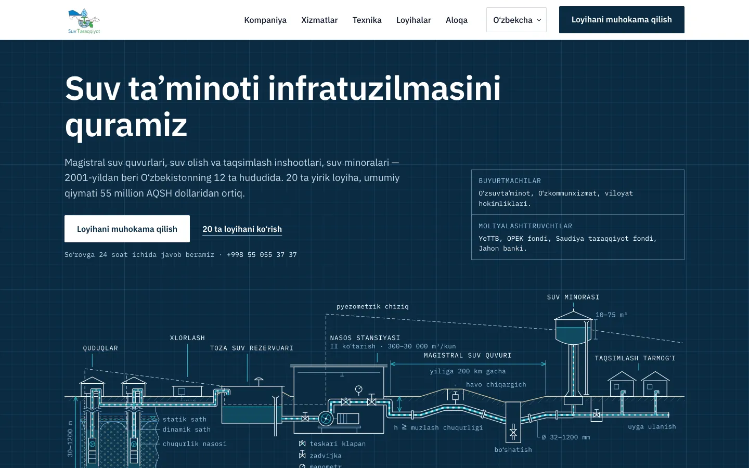Click the uyga ulanish annotation
Image resolution: width=749 pixels, height=468 pixels.
(652, 427)
